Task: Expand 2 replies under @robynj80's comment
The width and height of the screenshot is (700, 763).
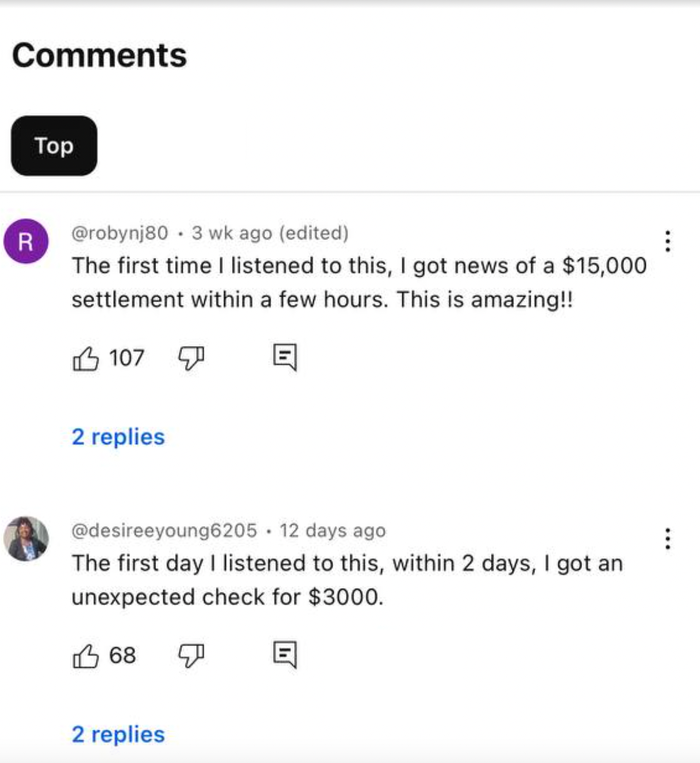Action: coord(118,437)
